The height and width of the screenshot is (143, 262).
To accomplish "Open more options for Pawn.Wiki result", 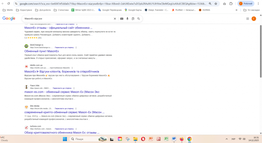I will coord(74,88).
